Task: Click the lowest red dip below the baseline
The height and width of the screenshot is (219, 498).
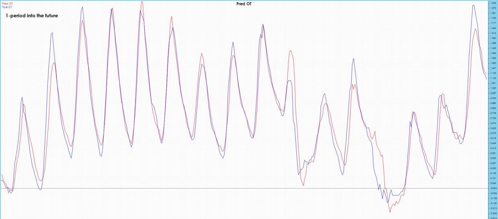Action: coord(390,212)
